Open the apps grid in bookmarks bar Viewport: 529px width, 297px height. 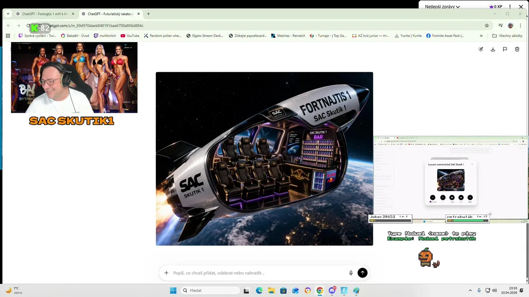point(8,36)
